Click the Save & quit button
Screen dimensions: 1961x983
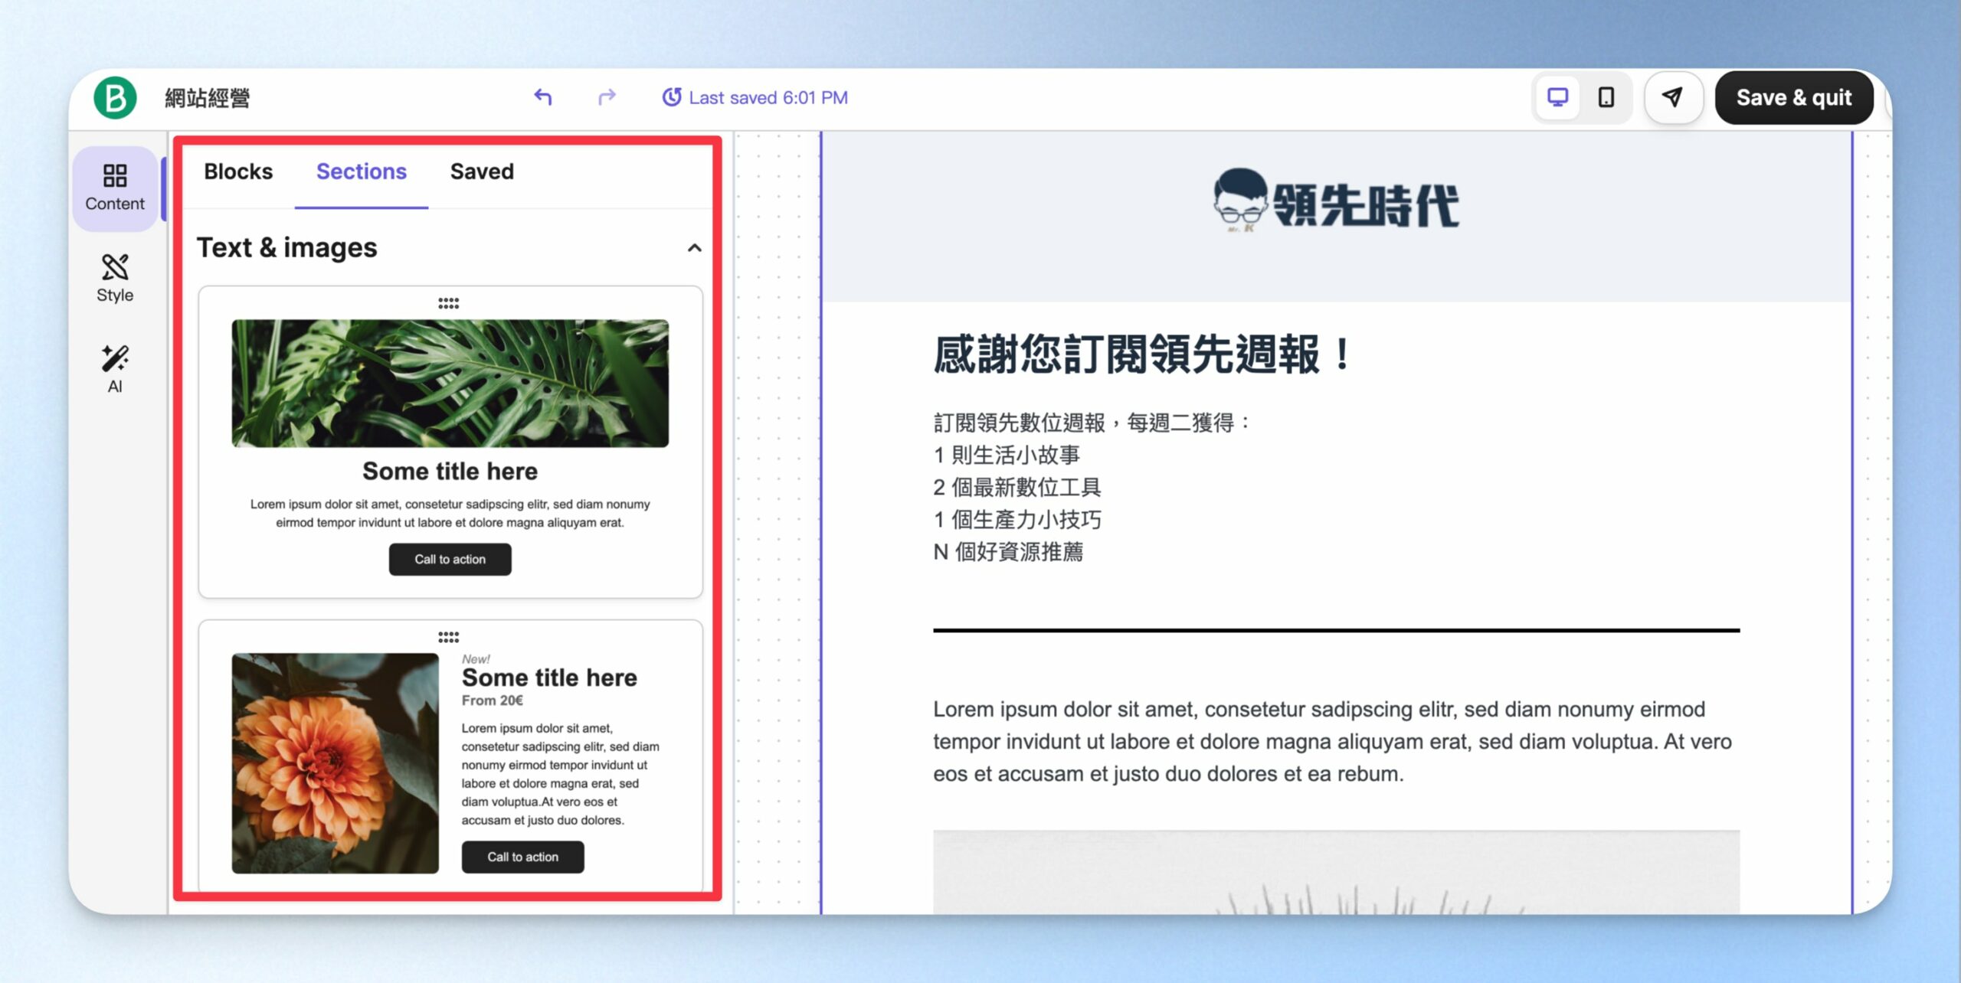[1793, 97]
